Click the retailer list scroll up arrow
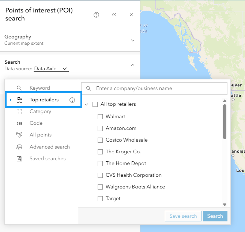 pyautogui.click(x=225, y=101)
